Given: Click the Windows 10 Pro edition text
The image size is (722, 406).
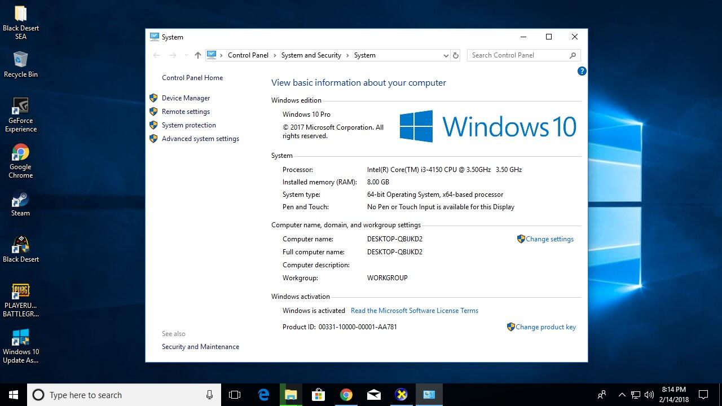Looking at the screenshot, I should pos(306,114).
